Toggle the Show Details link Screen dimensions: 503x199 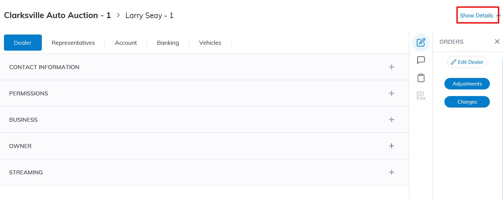pyautogui.click(x=476, y=15)
